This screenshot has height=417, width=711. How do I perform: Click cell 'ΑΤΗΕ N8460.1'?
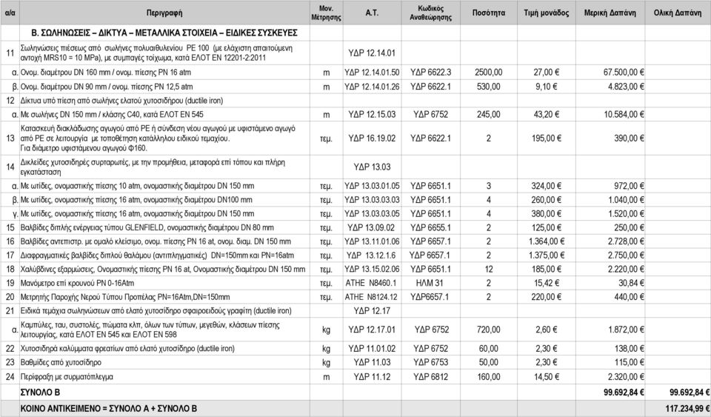point(371,283)
